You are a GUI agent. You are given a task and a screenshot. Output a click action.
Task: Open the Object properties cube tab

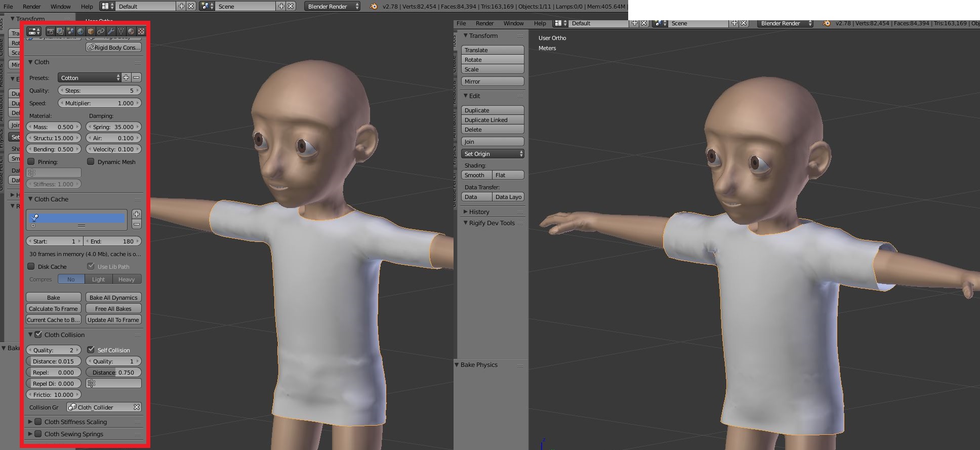91,31
